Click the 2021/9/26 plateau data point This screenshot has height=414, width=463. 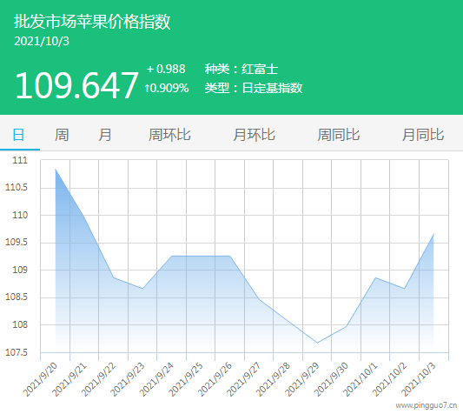[x=229, y=256]
